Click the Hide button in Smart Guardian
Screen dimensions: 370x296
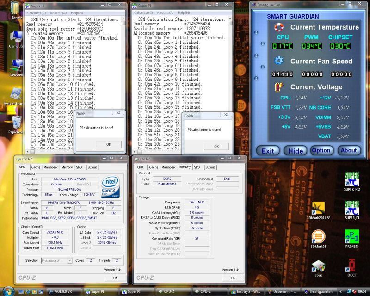click(x=296, y=151)
